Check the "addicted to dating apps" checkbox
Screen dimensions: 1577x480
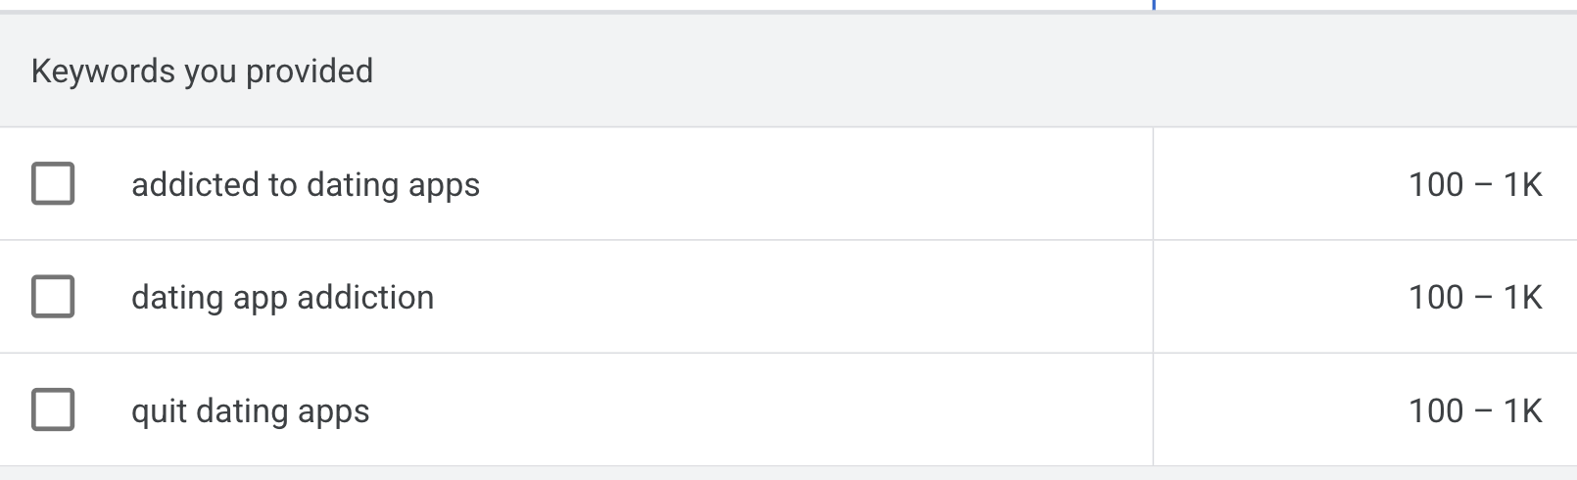(x=53, y=184)
